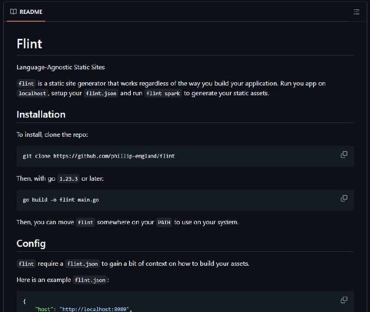
Task: Copy the git clone command
Action: (x=344, y=155)
